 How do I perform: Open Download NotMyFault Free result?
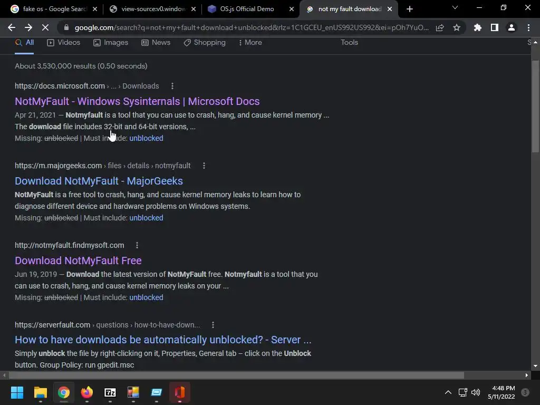pyautogui.click(x=78, y=261)
